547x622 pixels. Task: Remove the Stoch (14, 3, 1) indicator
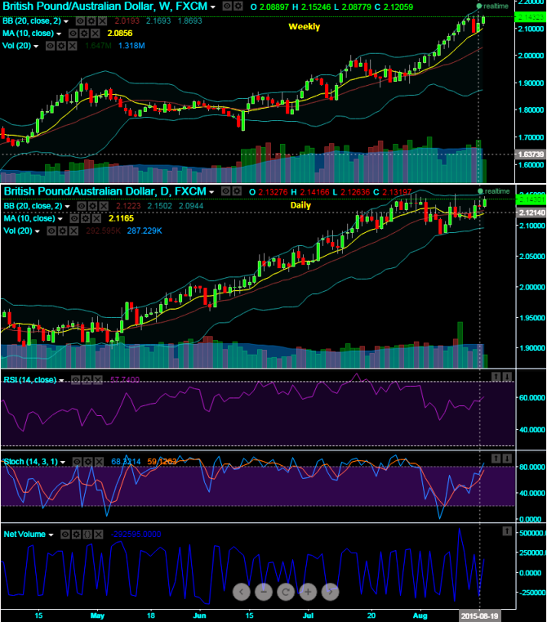(99, 462)
